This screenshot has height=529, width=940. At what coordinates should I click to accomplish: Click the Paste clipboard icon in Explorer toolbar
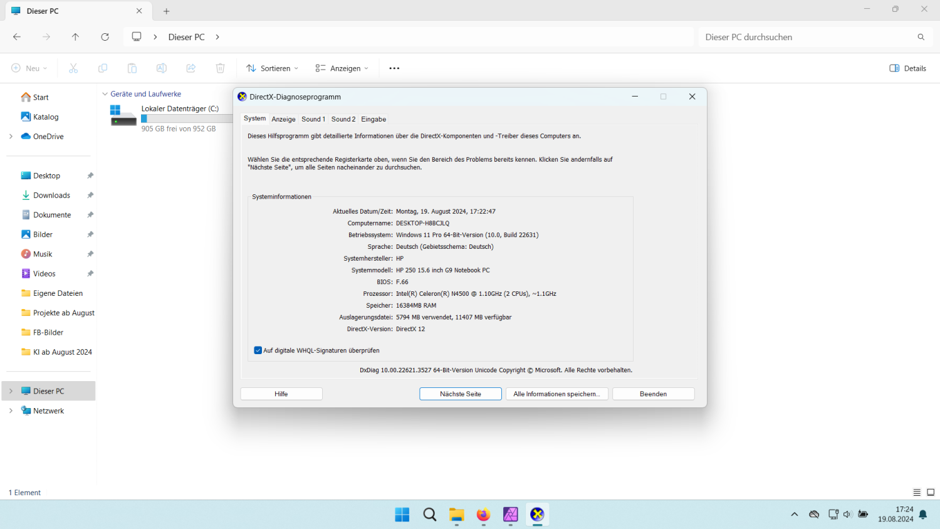tap(132, 68)
